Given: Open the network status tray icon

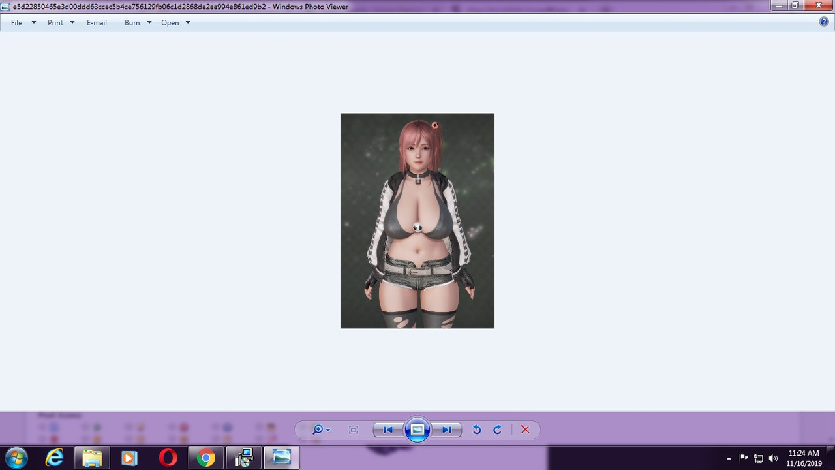Looking at the screenshot, I should (x=759, y=458).
